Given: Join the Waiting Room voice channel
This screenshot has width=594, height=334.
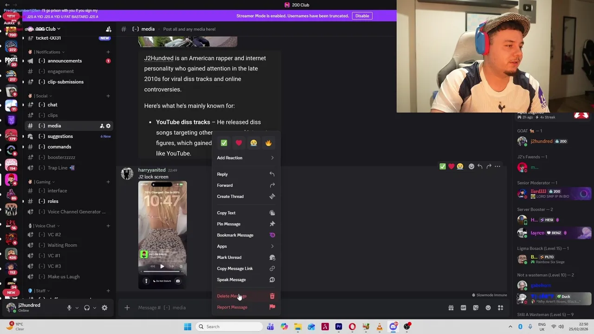Looking at the screenshot, I should (68, 245).
